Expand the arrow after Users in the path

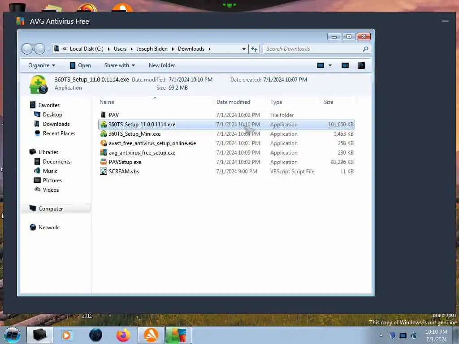tap(131, 49)
